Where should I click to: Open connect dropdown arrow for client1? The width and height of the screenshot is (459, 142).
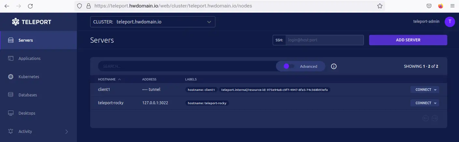[x=435, y=90]
